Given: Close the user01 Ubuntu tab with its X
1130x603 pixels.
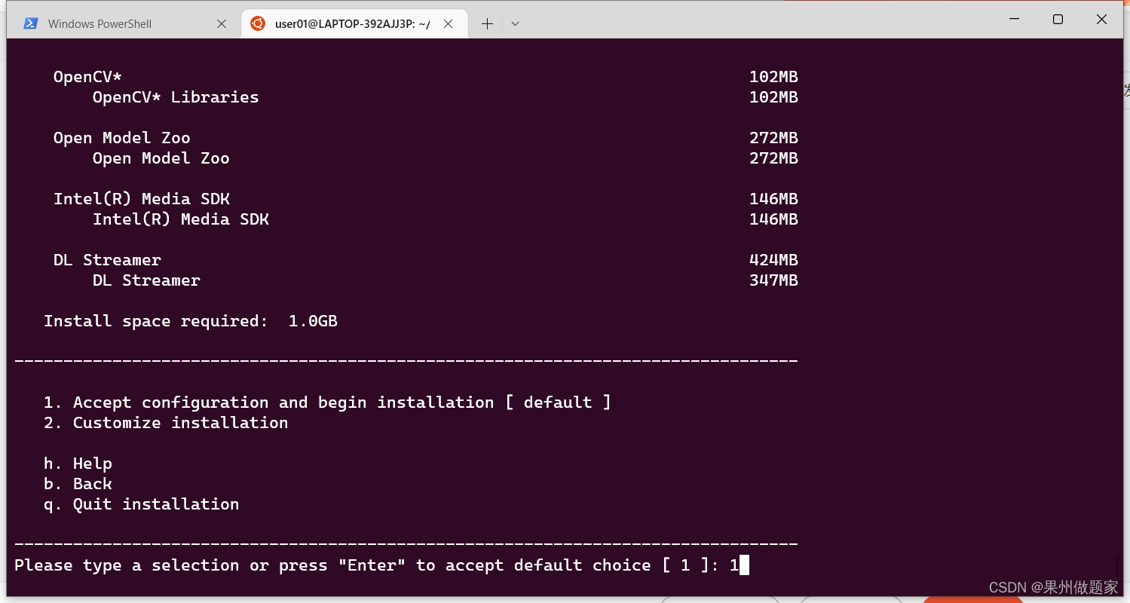Looking at the screenshot, I should [449, 23].
